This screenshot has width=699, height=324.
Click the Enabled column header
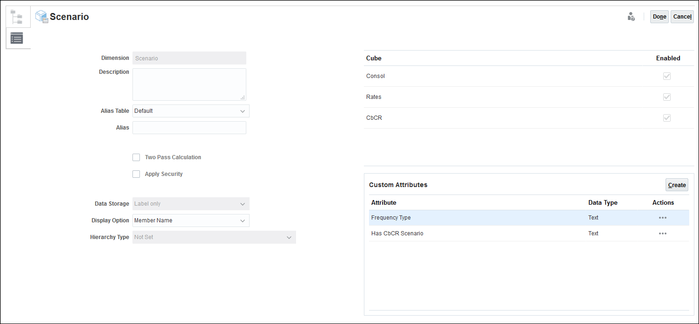click(668, 58)
